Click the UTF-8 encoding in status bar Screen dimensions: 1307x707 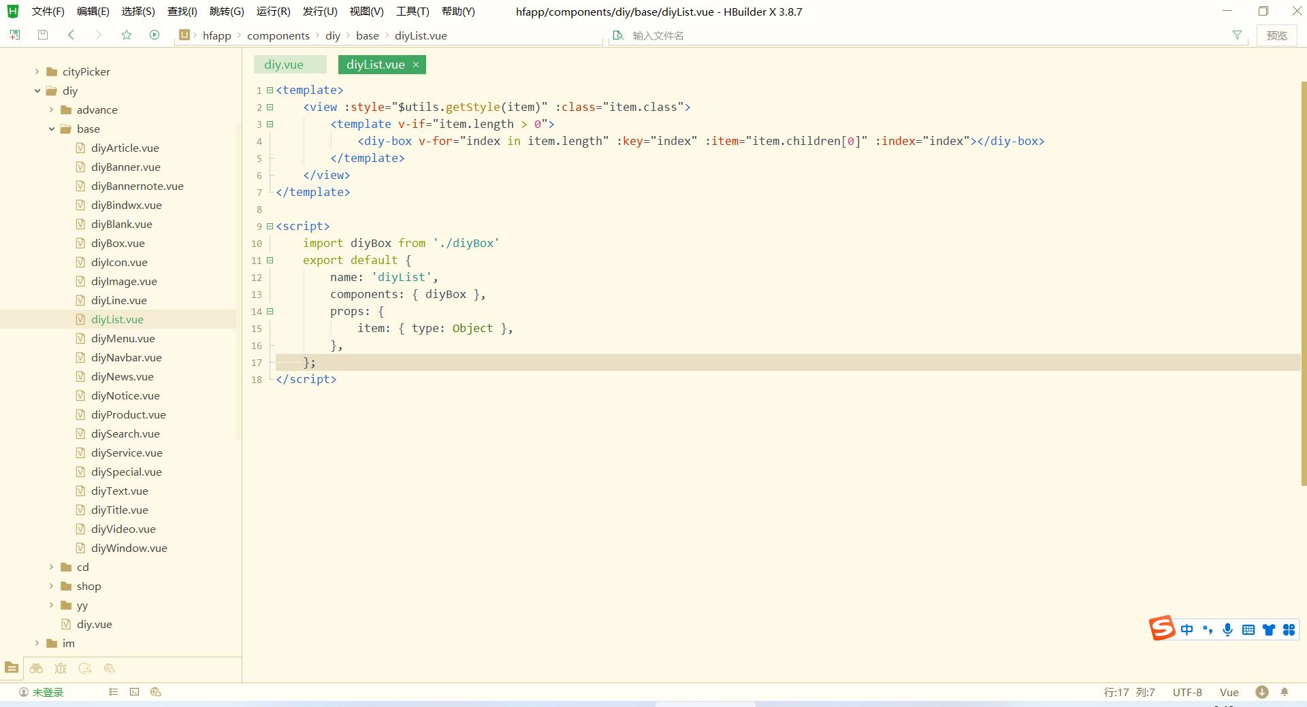1187,692
